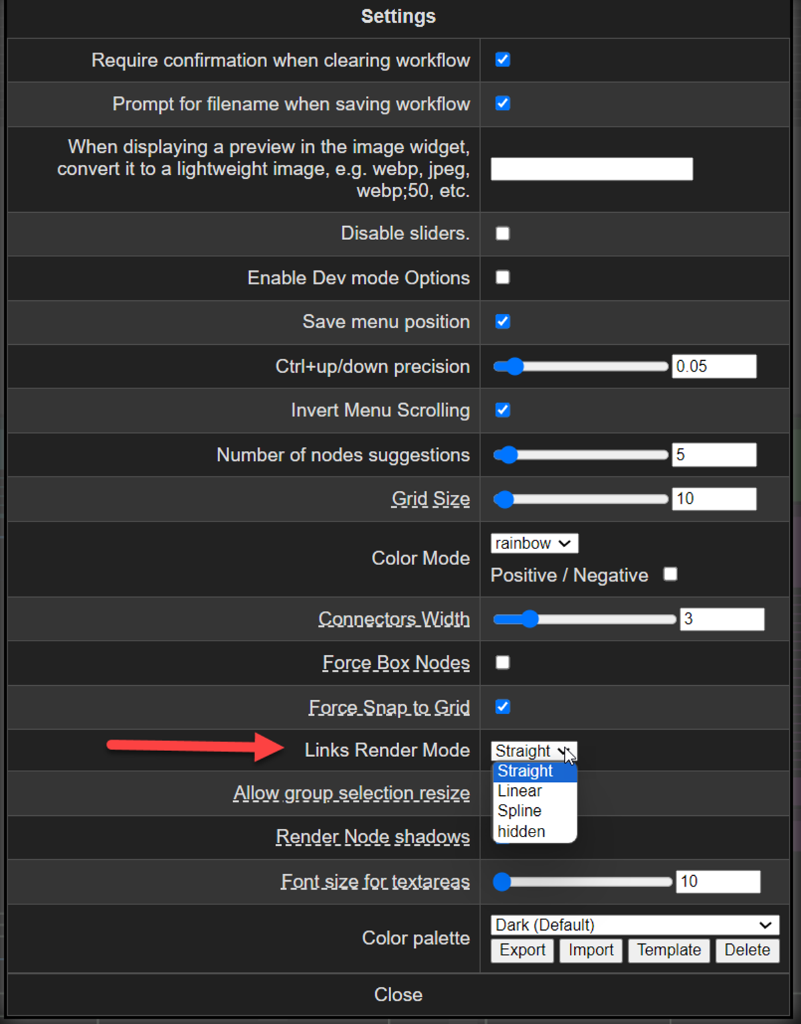Image resolution: width=801 pixels, height=1024 pixels.
Task: Export the current color palette
Action: (522, 950)
